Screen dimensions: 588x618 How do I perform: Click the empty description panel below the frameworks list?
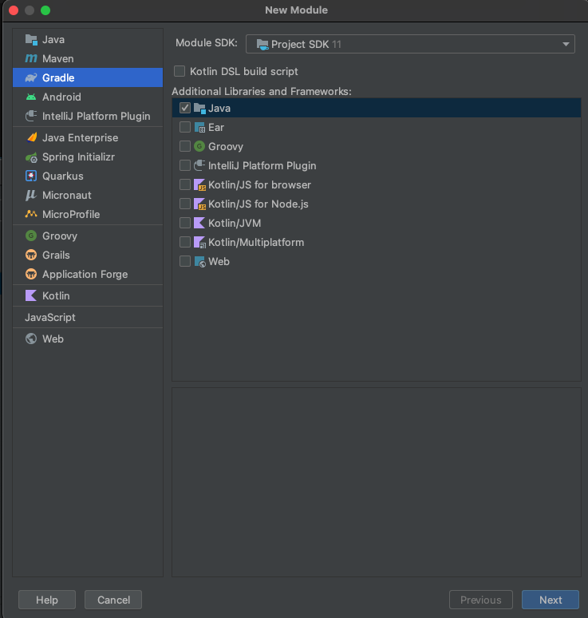[376, 482]
